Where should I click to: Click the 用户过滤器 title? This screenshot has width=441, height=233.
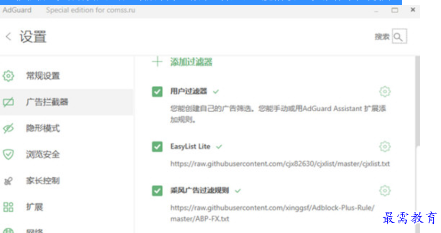pyautogui.click(x=189, y=92)
